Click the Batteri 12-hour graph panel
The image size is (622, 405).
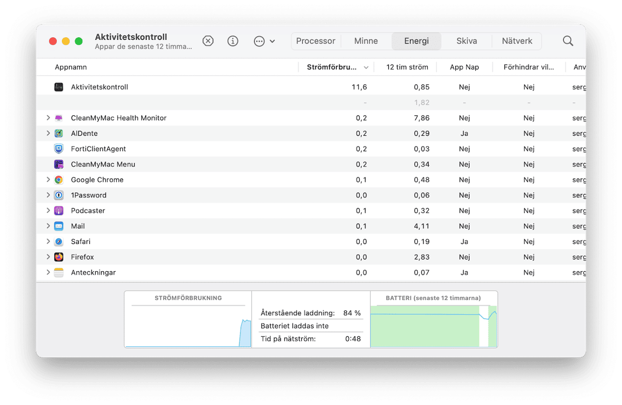tap(434, 320)
